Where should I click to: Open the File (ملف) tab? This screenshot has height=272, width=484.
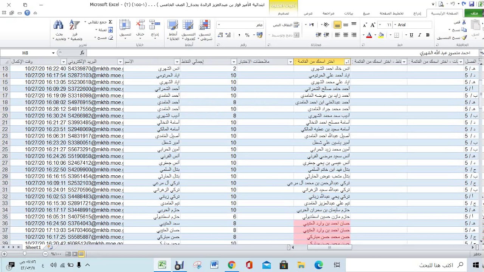coord(474,13)
